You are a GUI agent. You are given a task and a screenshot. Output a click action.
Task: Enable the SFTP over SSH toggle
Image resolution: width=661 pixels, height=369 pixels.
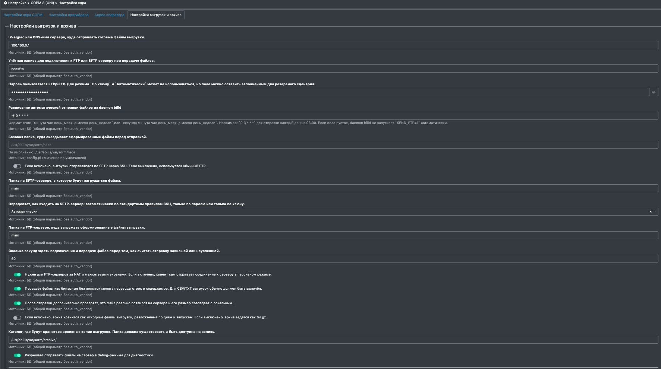point(17,166)
